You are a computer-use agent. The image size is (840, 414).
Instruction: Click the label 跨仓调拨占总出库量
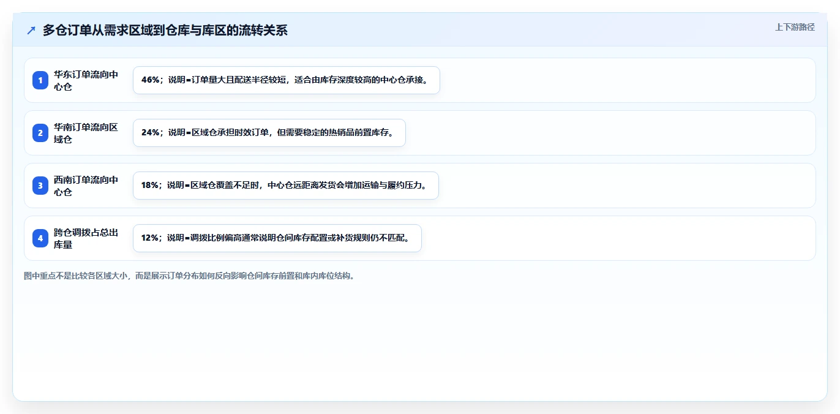pyautogui.click(x=86, y=238)
